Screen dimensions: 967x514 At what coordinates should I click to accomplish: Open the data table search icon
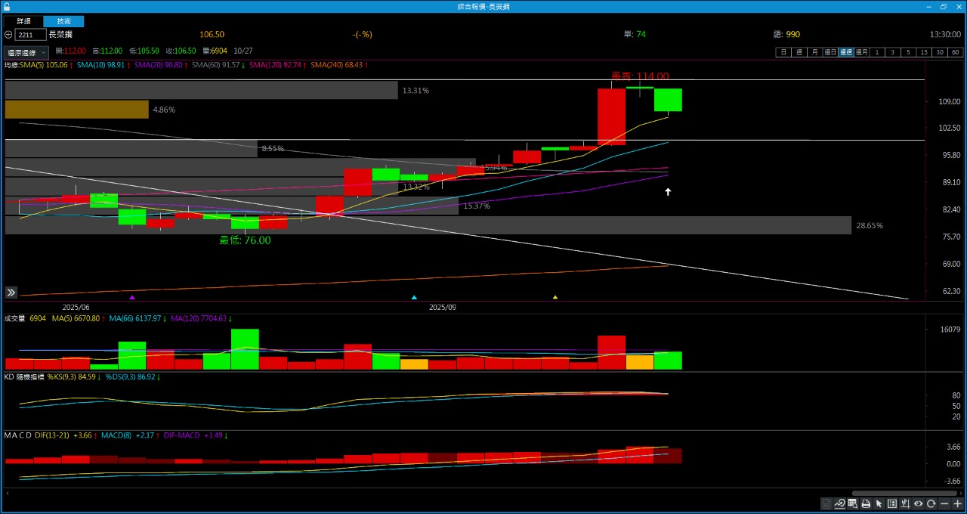(853, 503)
